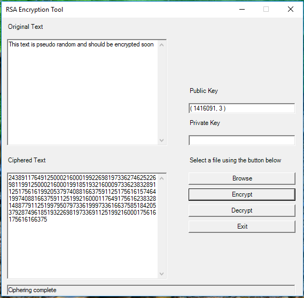Click the Public Key label
The width and height of the screenshot is (304, 298).
204,91
